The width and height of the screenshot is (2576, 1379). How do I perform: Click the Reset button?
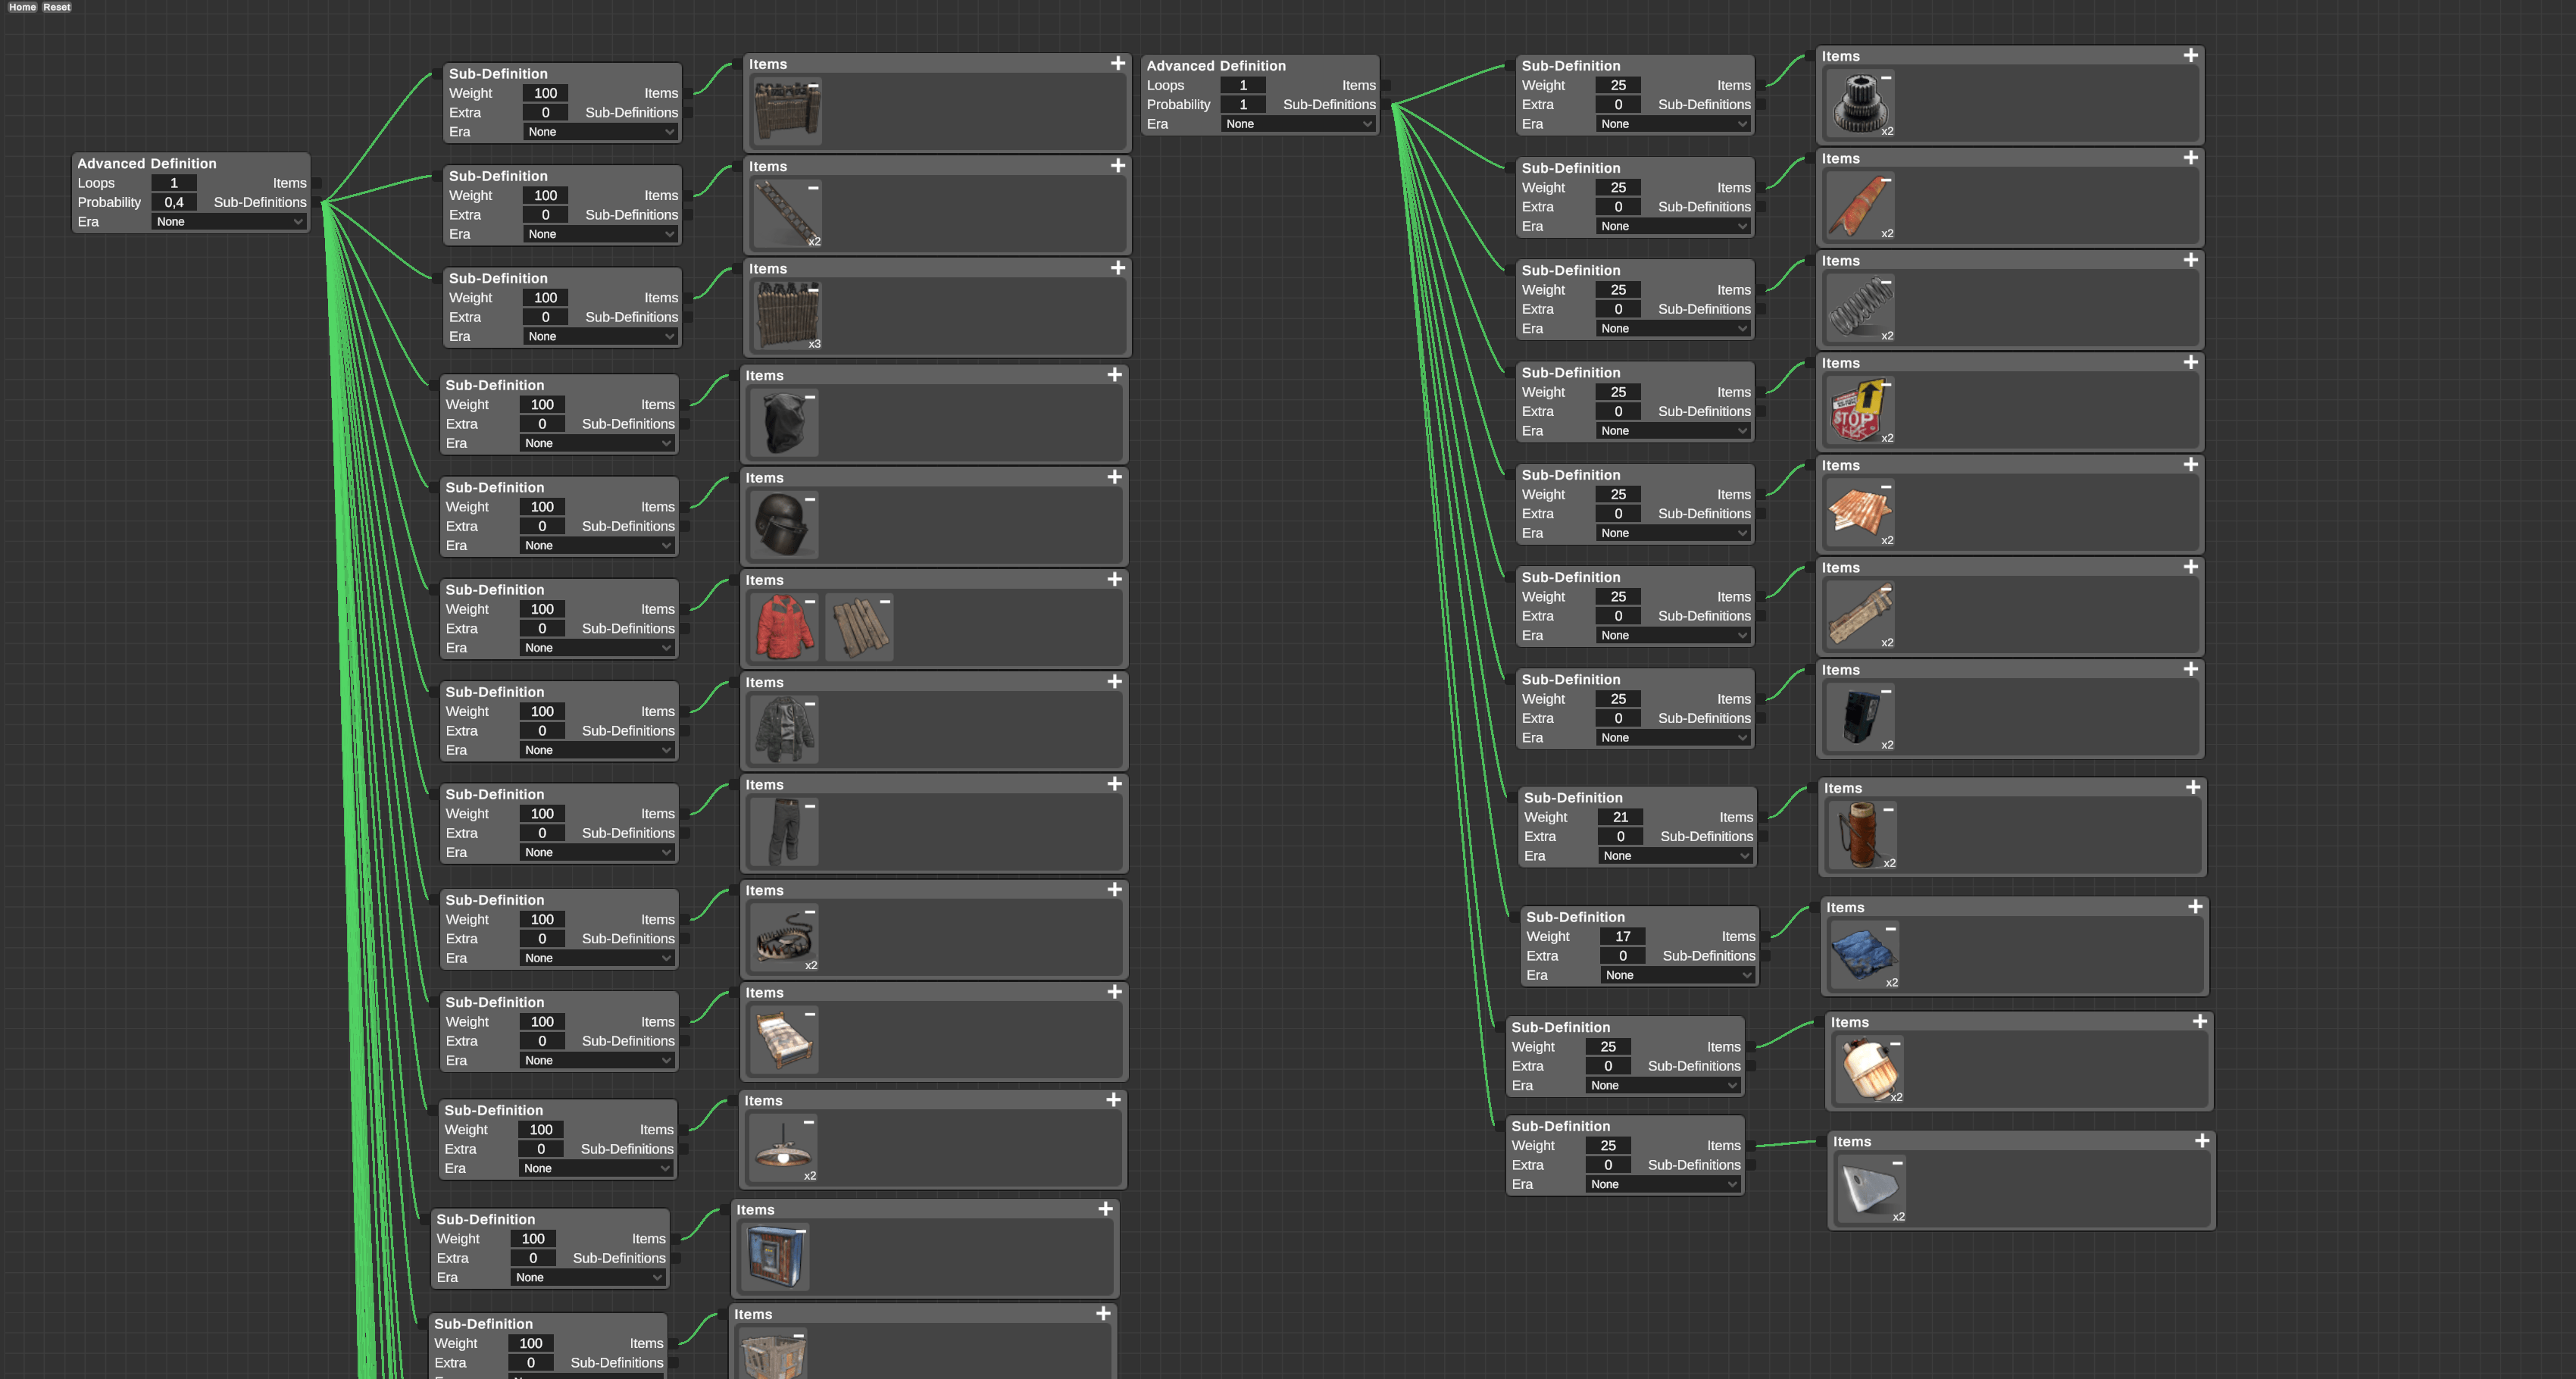57,7
